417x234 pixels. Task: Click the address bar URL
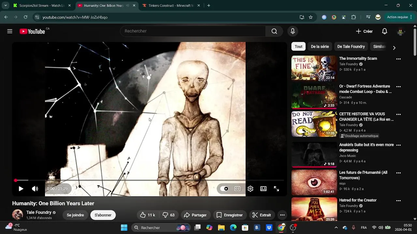pyautogui.click(x=75, y=17)
